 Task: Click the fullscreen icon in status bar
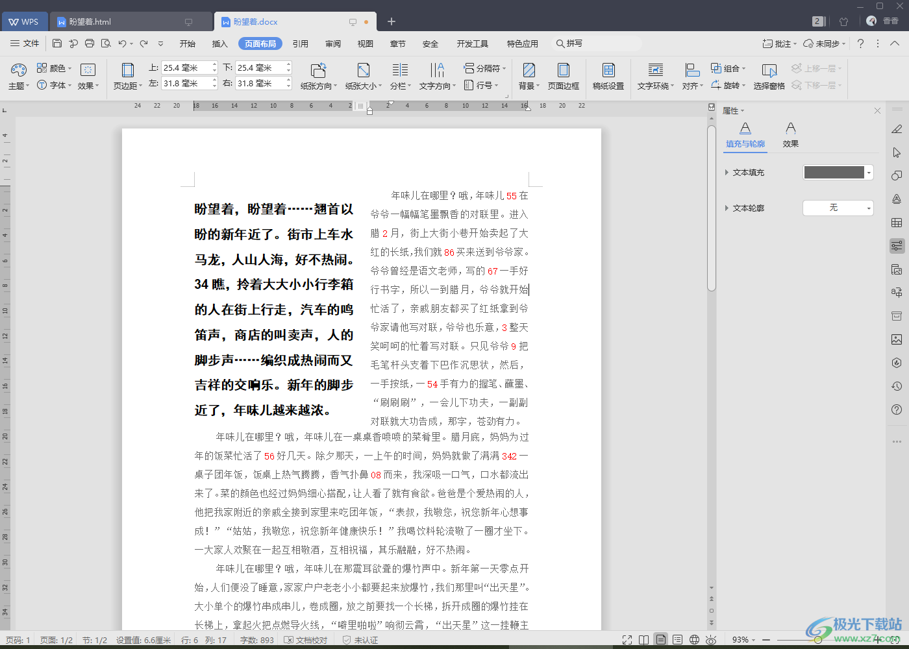pyautogui.click(x=627, y=640)
